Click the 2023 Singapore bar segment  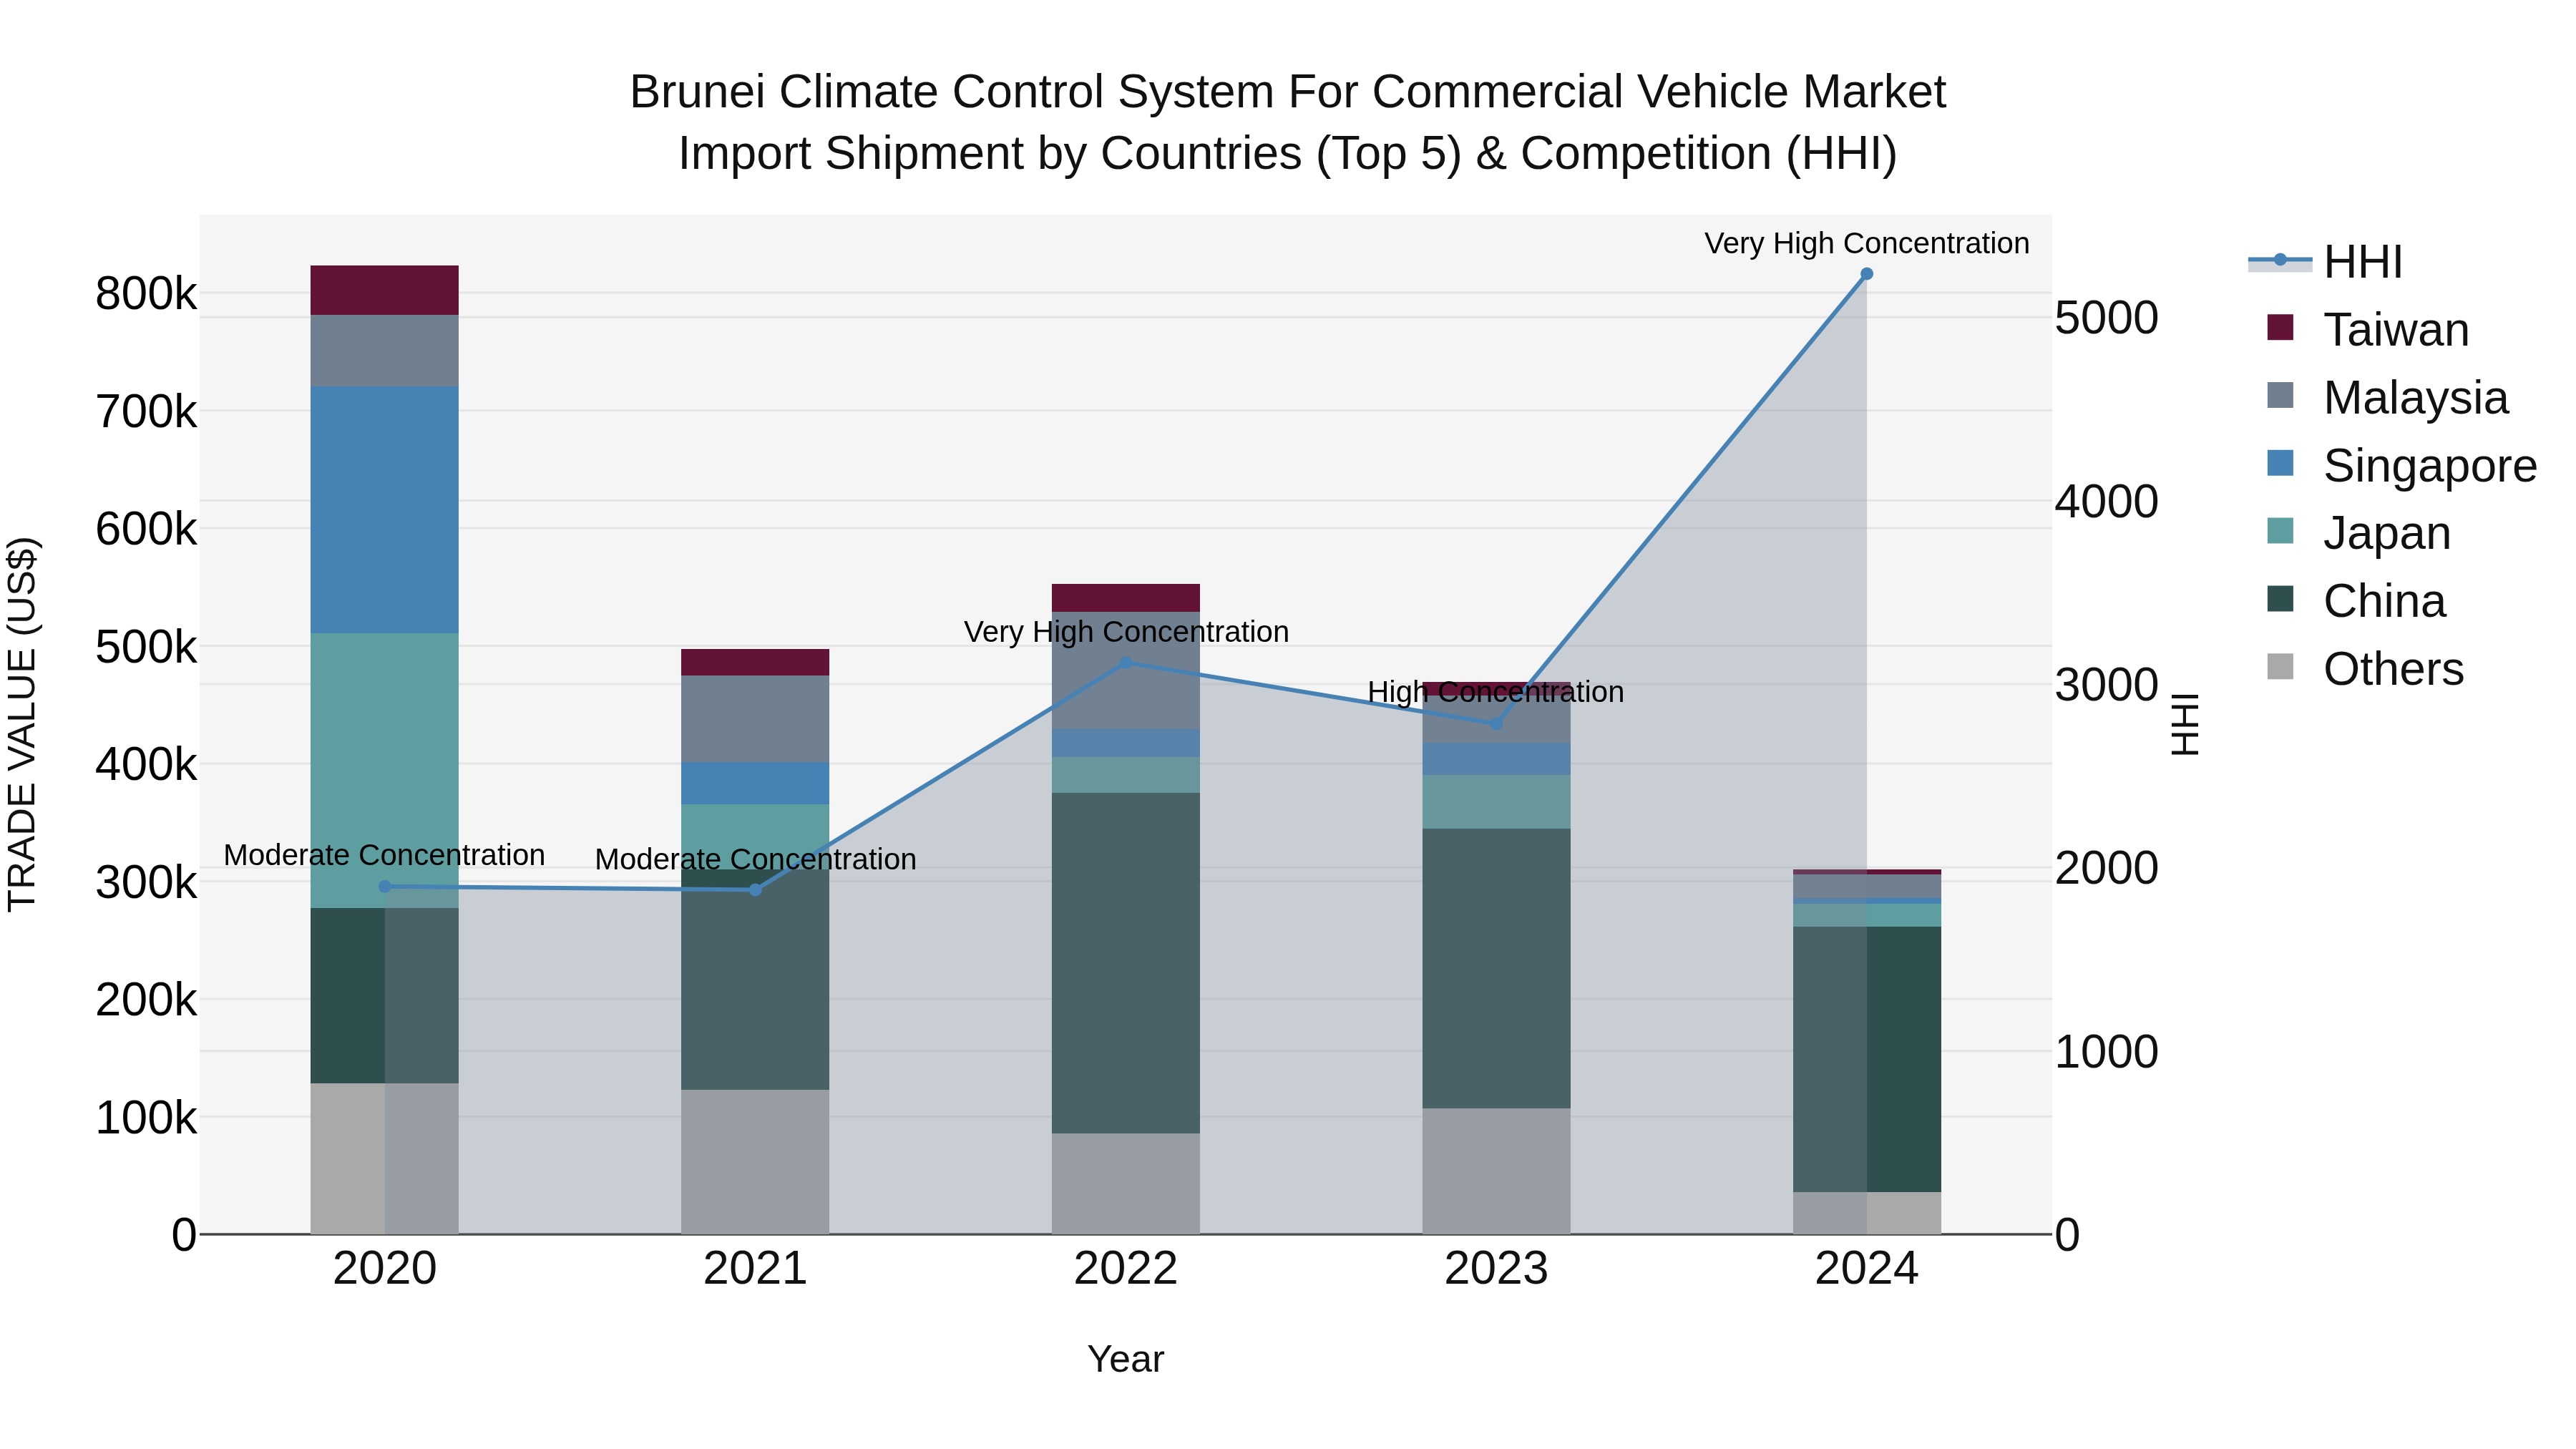[x=1497, y=759]
